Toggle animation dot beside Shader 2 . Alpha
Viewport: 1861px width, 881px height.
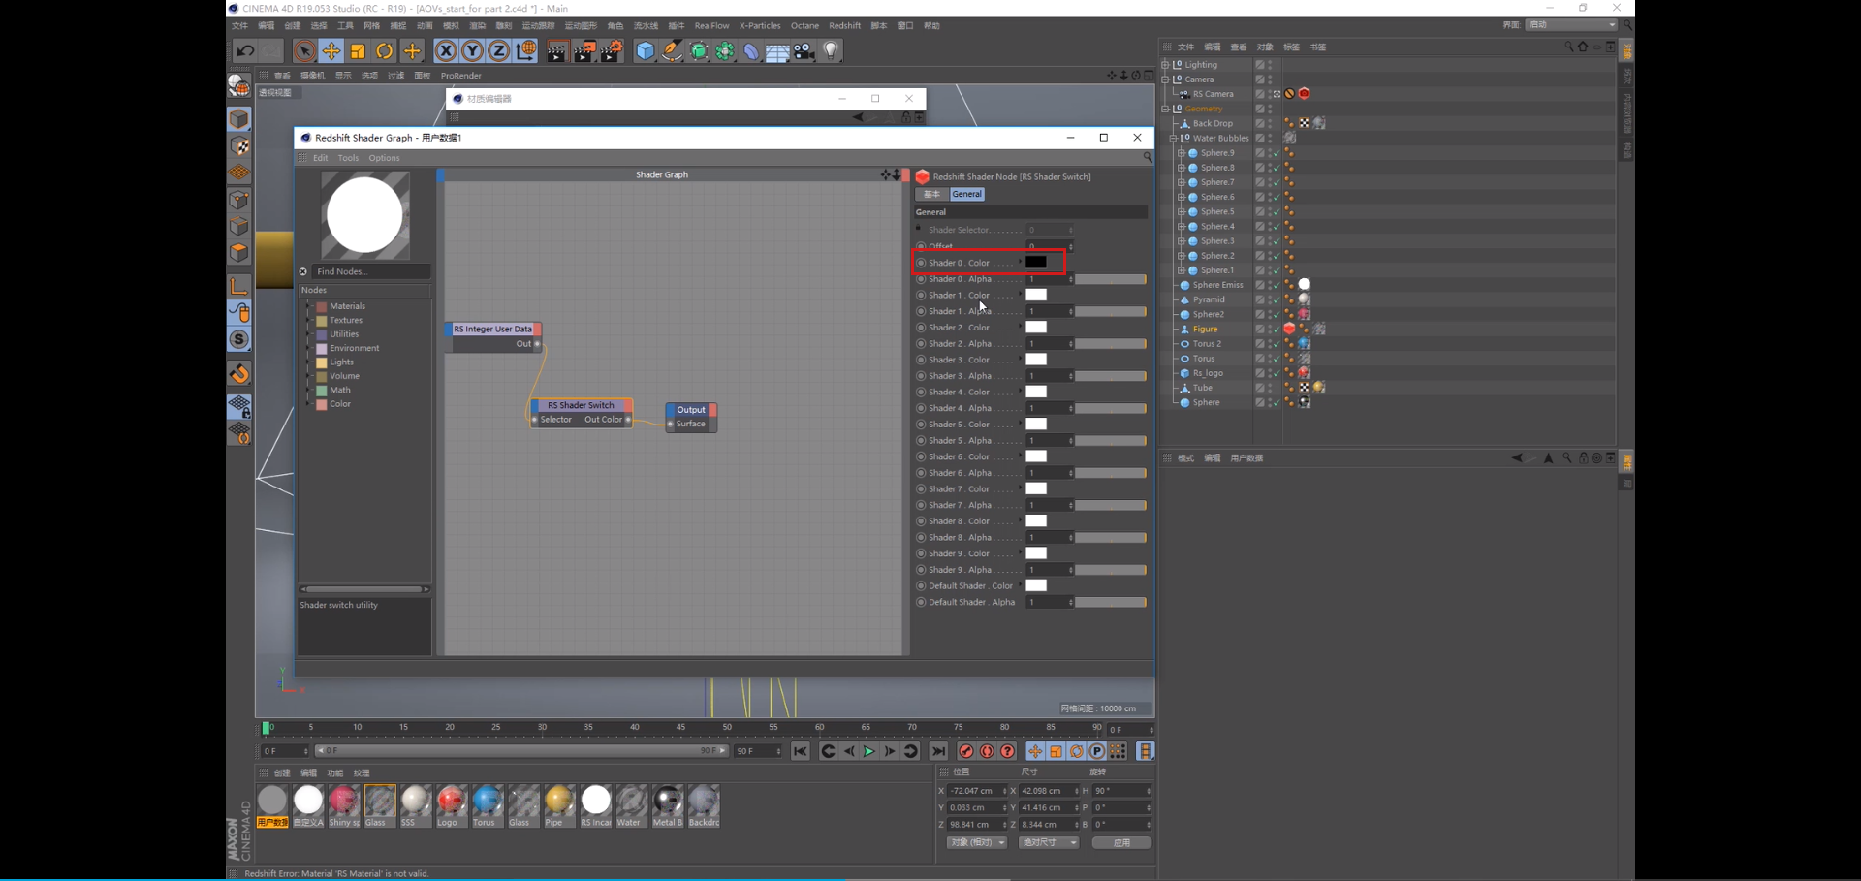922,343
